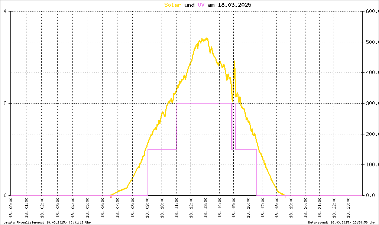The width and height of the screenshot is (379, 225).
Task: Click time axis label '18. 22:00'
Action: [x=334, y=208]
